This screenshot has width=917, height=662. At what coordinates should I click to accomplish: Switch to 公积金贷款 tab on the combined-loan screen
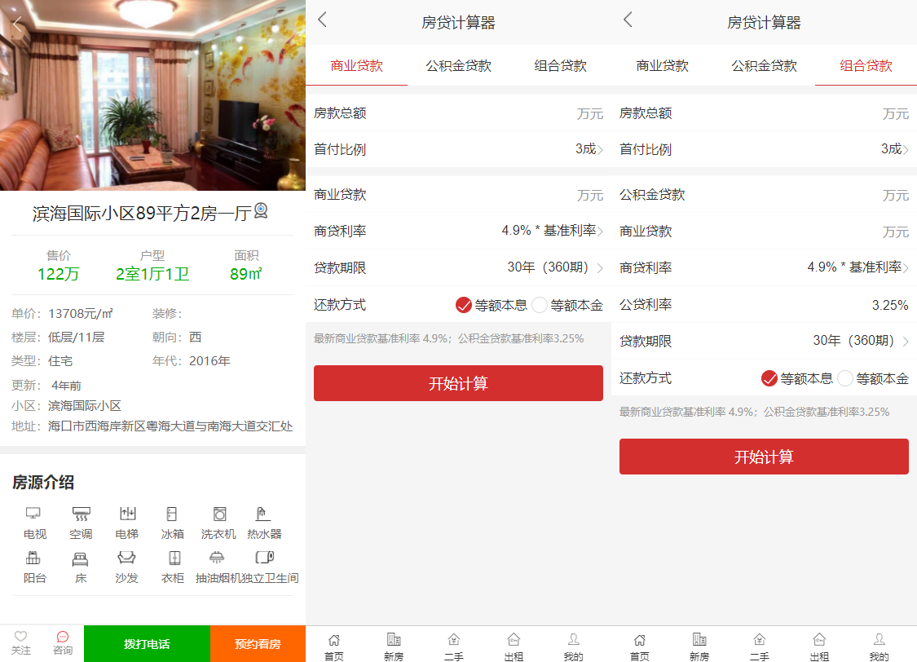tap(765, 65)
